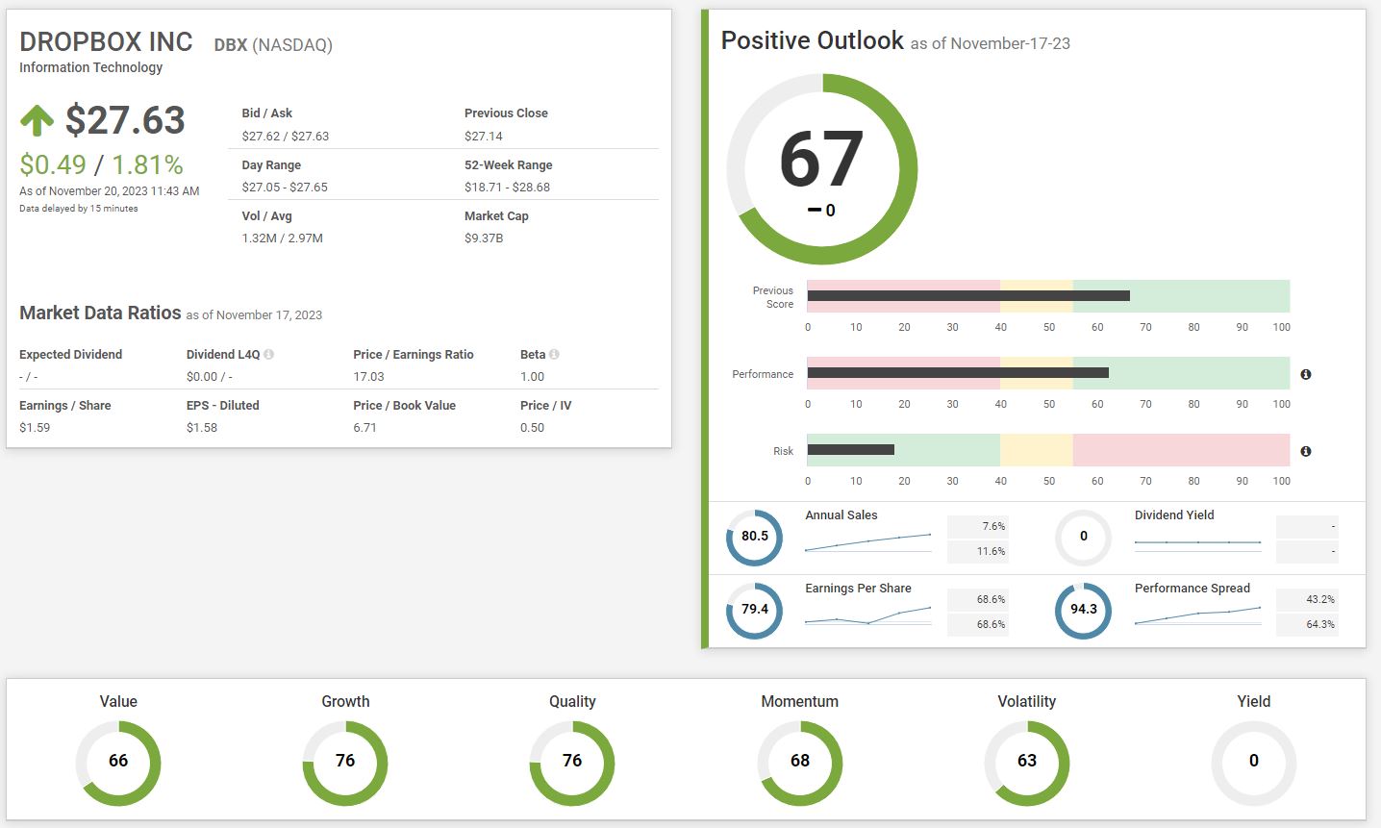Click the Dividend Yield trend sparkline
The width and height of the screenshot is (1381, 828).
coord(1197,542)
